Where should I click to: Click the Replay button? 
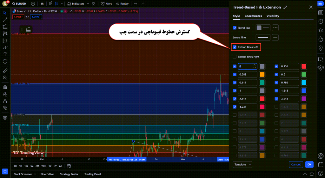point(122,4)
